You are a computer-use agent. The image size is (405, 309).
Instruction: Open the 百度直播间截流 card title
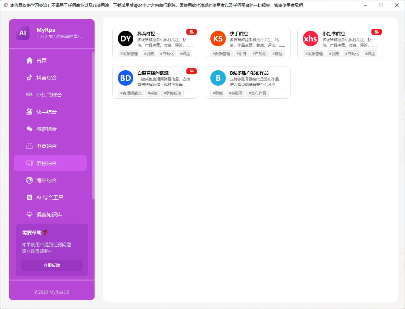pos(153,73)
